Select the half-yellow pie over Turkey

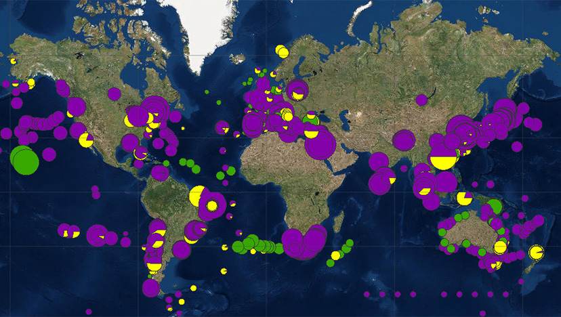[311, 131]
